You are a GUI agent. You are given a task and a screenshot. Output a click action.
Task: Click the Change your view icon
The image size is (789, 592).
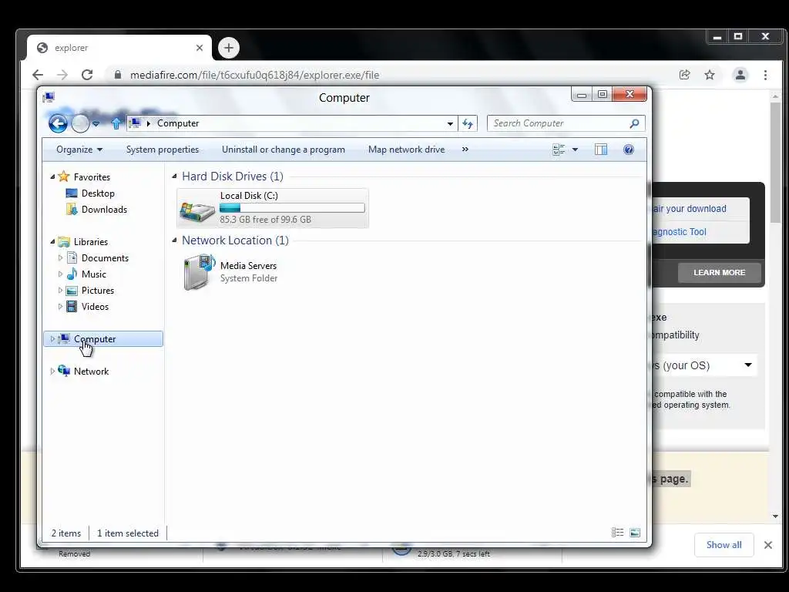(x=559, y=150)
